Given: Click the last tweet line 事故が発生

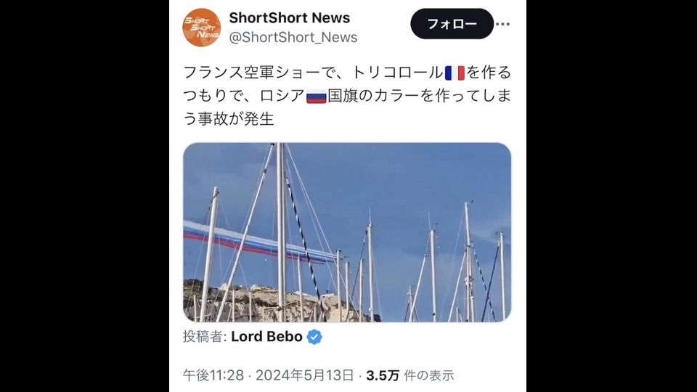Looking at the screenshot, I should [x=235, y=118].
